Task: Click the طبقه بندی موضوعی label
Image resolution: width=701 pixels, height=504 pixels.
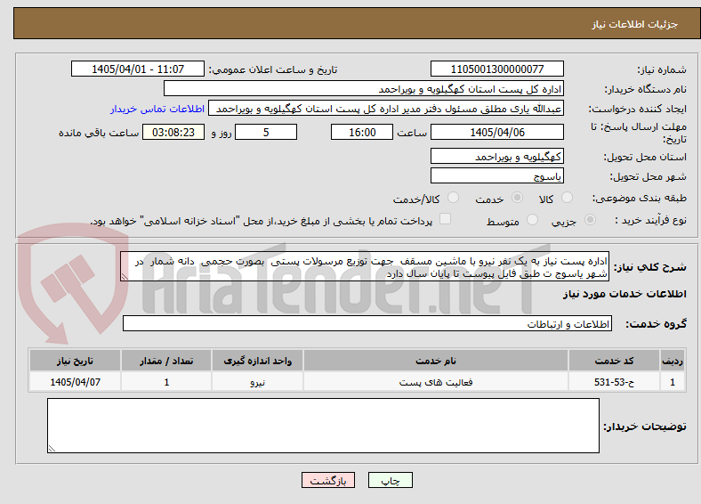Action: click(x=640, y=198)
